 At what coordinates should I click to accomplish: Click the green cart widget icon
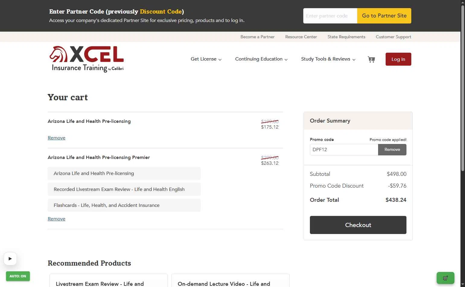click(x=445, y=278)
